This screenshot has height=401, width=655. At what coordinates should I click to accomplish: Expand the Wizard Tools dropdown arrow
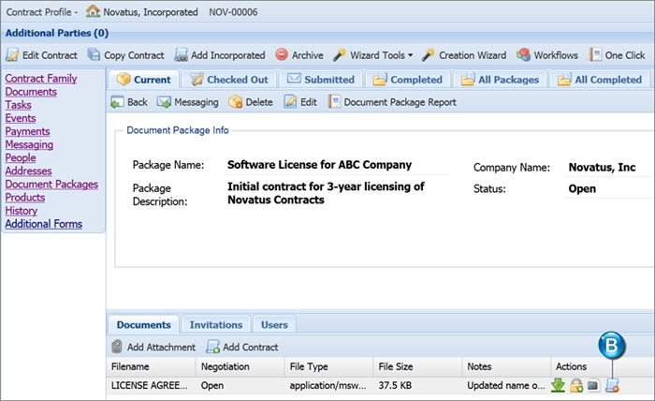[410, 55]
